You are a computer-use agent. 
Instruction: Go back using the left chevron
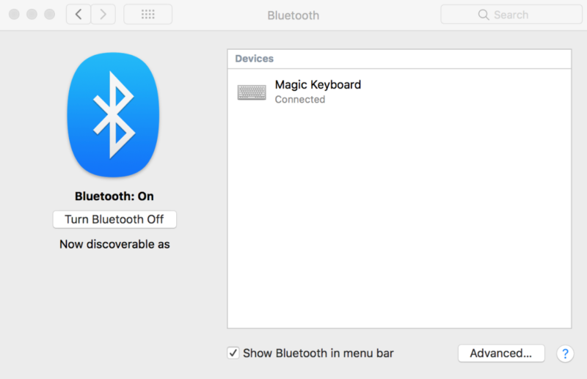[79, 15]
